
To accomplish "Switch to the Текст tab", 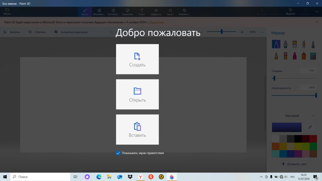I will point(142,12).
